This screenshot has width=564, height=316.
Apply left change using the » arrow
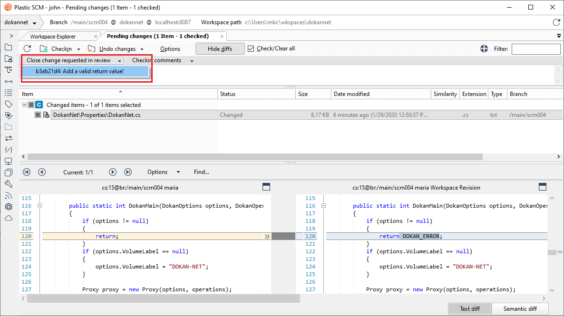point(267,236)
